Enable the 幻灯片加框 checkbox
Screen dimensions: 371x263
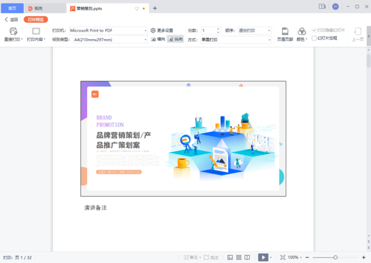pyautogui.click(x=313, y=38)
